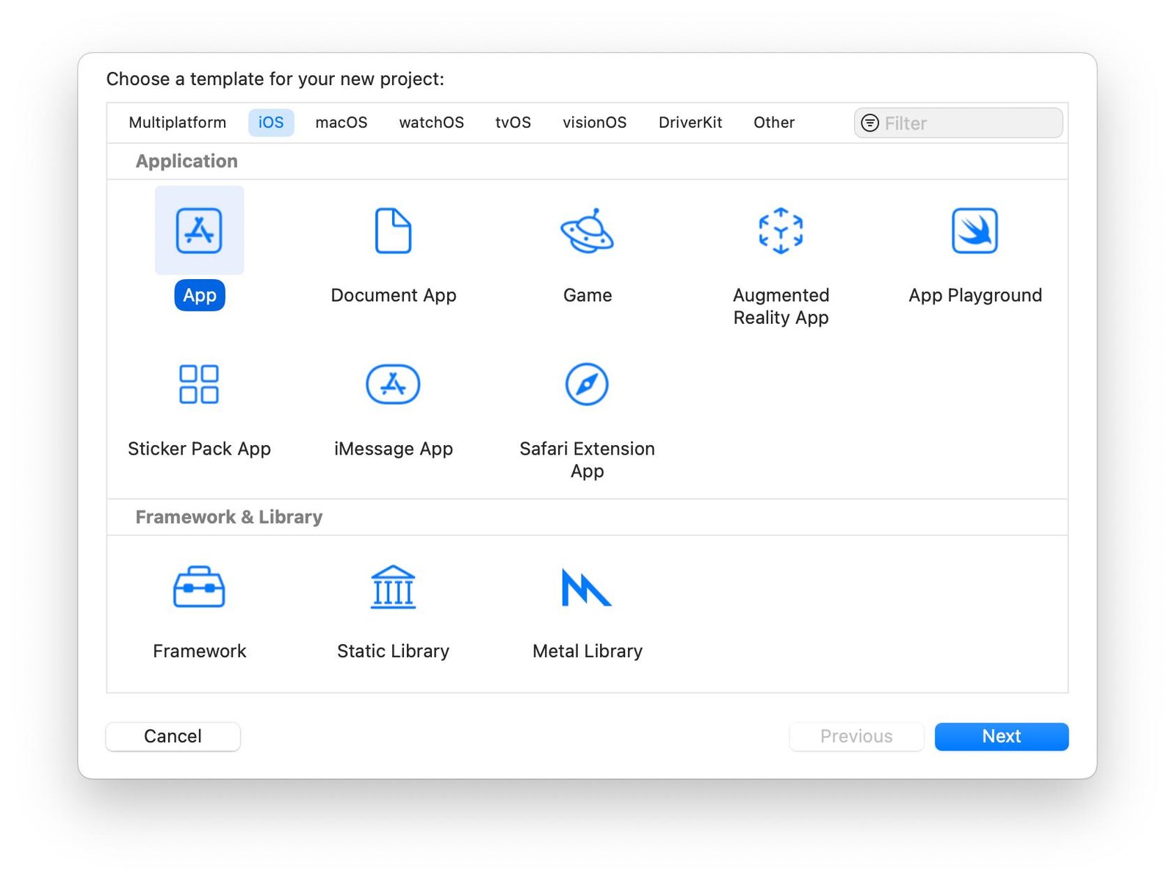Click the filter icon in search field
The height and width of the screenshot is (882, 1175).
(869, 123)
